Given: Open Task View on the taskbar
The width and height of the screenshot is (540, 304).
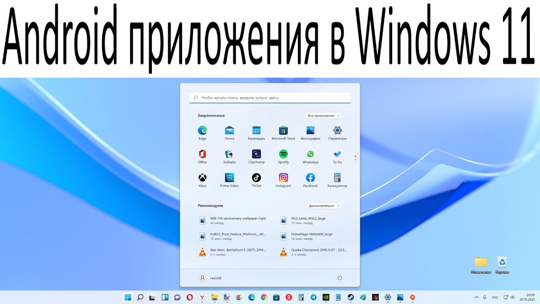Looking at the screenshot, I should [153, 297].
